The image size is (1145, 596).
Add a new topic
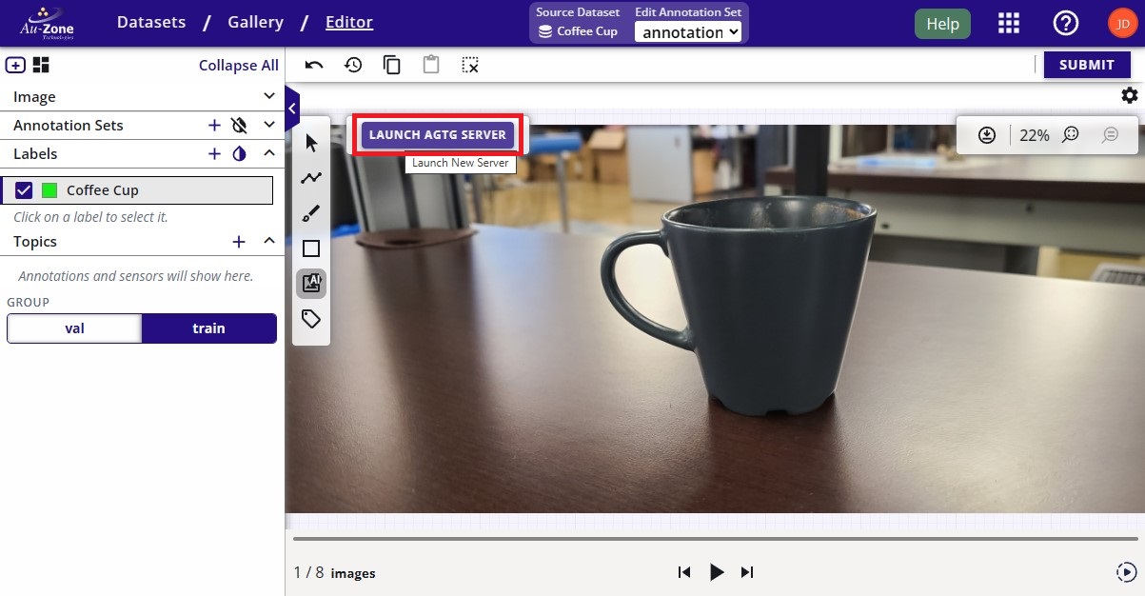[239, 242]
